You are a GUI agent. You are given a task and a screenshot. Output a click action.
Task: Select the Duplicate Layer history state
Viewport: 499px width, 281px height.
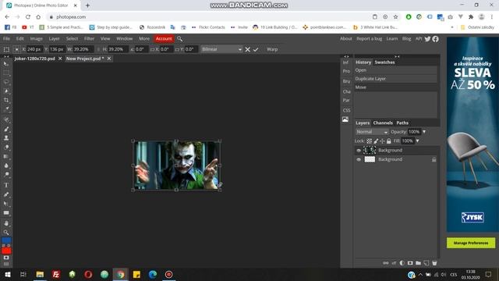396,79
